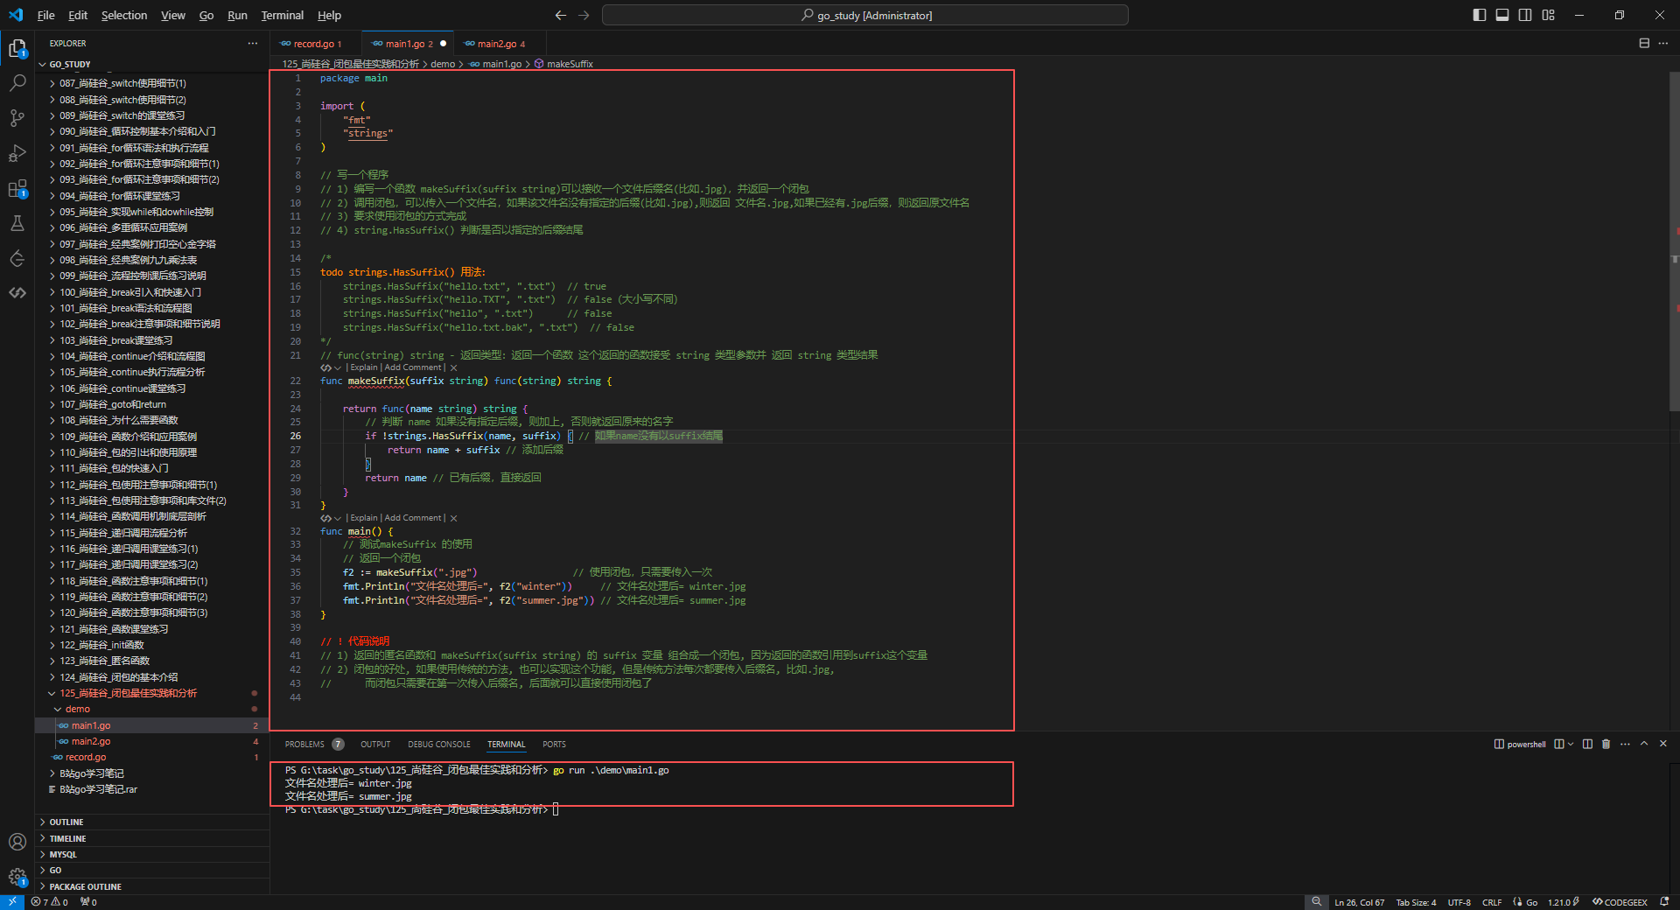This screenshot has width=1680, height=910.
Task: Kill terminal using the trash icon
Action: [x=1606, y=744]
